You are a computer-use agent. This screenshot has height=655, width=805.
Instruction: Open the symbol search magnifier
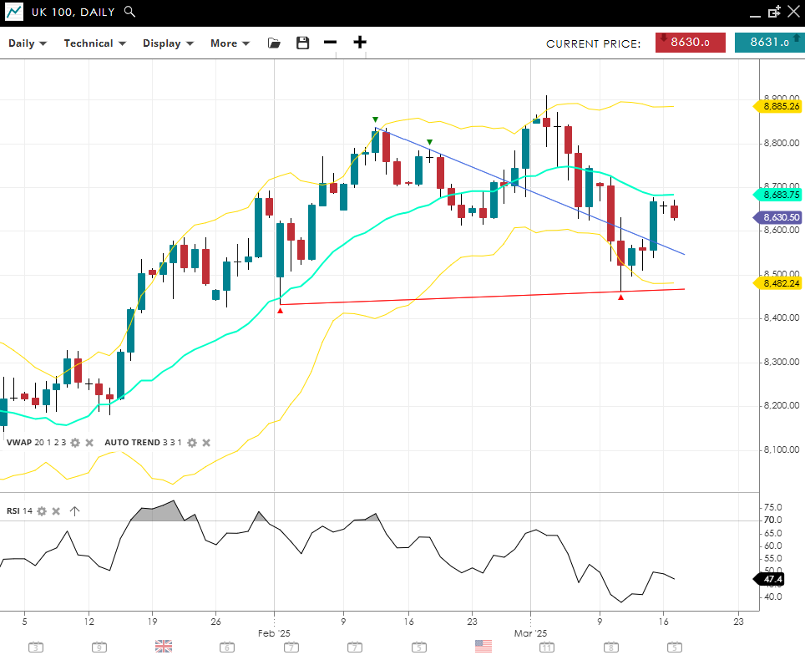point(129,12)
